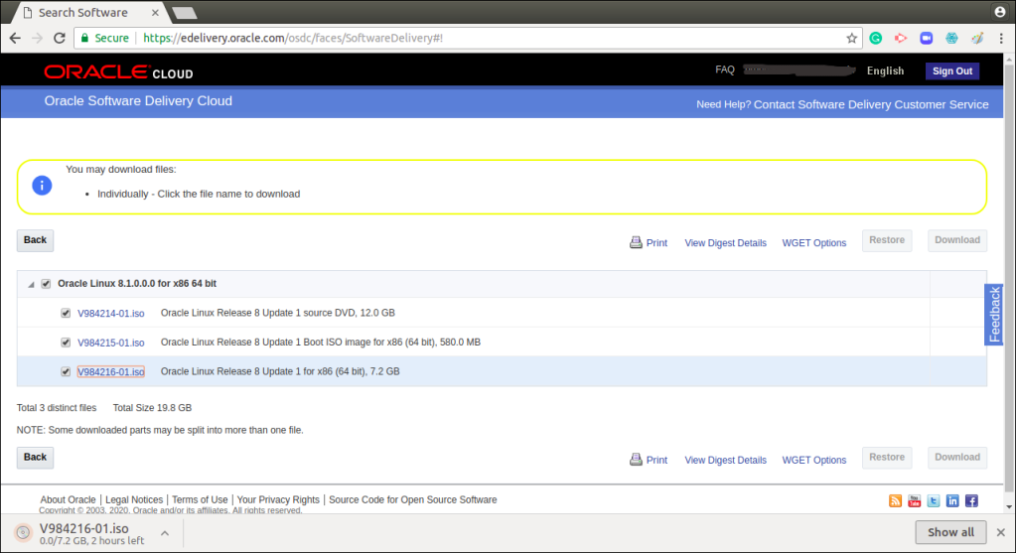Click the browser forward arrow

[x=37, y=38]
